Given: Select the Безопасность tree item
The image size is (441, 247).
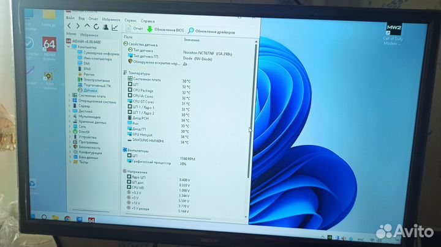Looking at the screenshot, I should coord(89,147).
